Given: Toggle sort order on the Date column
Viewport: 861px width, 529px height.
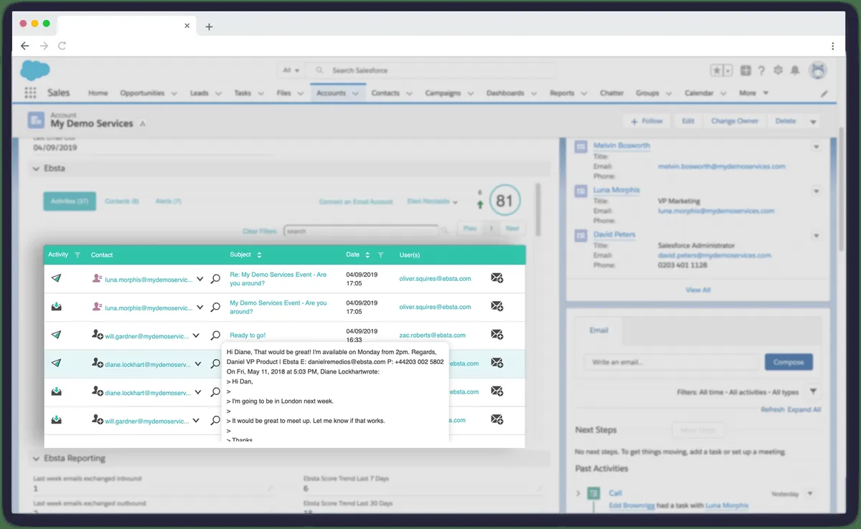Looking at the screenshot, I should coord(367,254).
